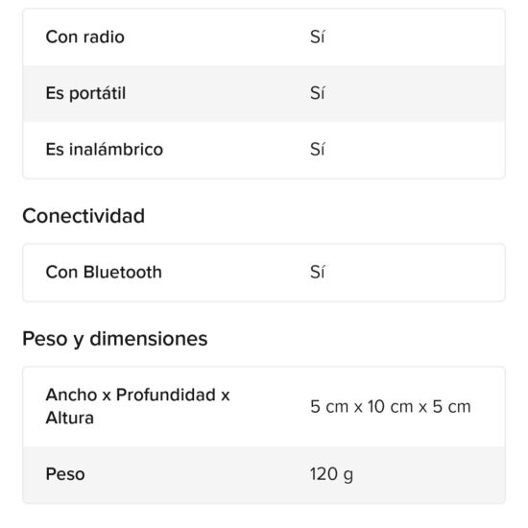Click the 'Peso' row label
The height and width of the screenshot is (528, 528).
click(x=65, y=474)
